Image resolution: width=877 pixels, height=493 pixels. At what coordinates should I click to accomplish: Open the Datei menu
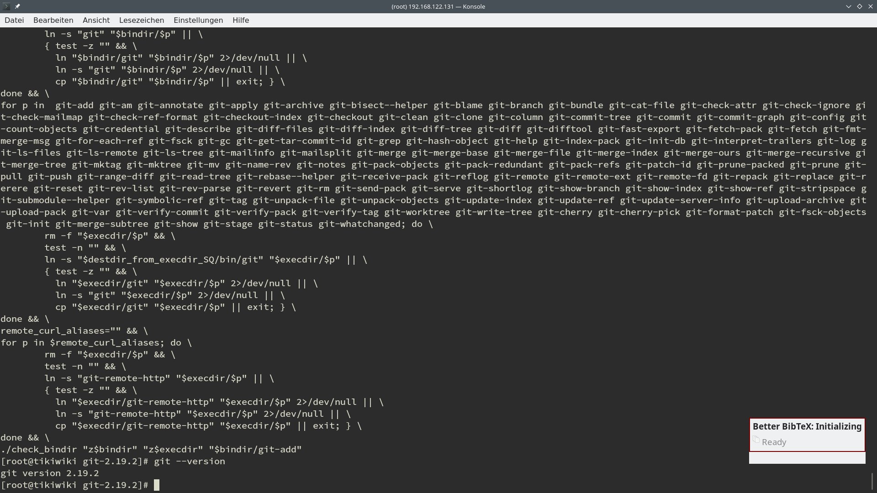point(14,20)
